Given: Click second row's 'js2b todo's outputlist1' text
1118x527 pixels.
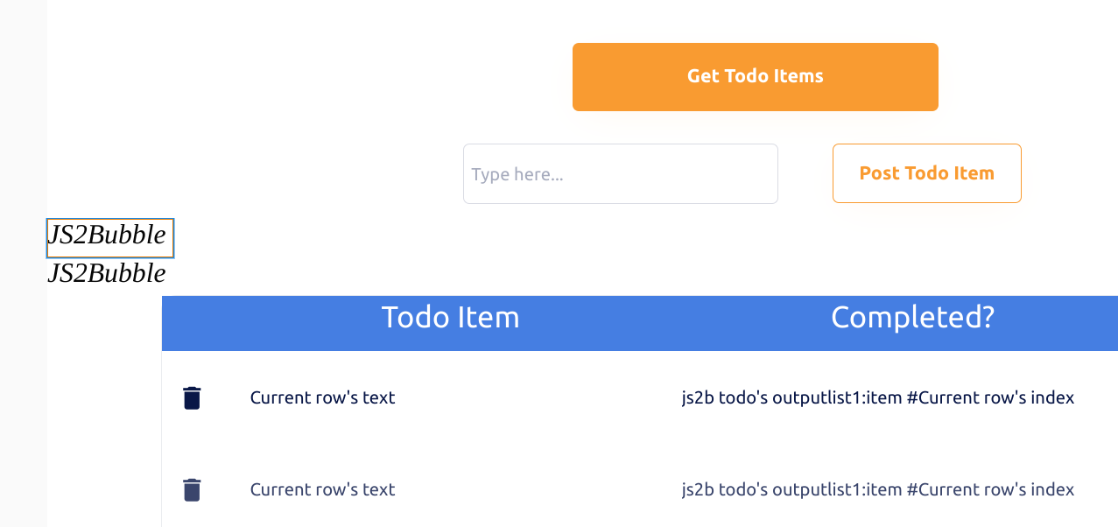Looking at the screenshot, I should [x=877, y=489].
